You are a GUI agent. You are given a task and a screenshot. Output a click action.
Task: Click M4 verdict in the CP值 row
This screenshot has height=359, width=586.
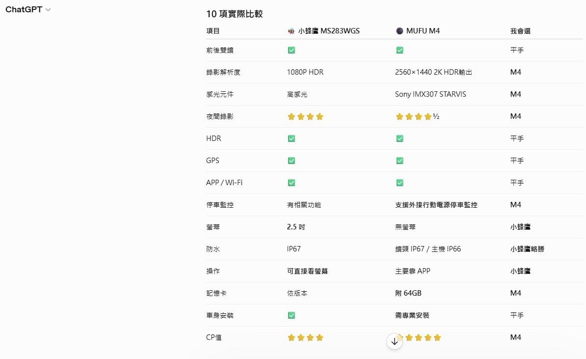pos(516,337)
